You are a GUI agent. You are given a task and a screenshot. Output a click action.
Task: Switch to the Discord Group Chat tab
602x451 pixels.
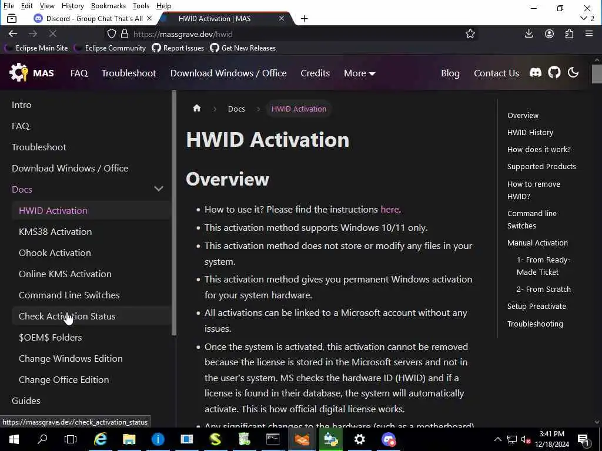94,18
